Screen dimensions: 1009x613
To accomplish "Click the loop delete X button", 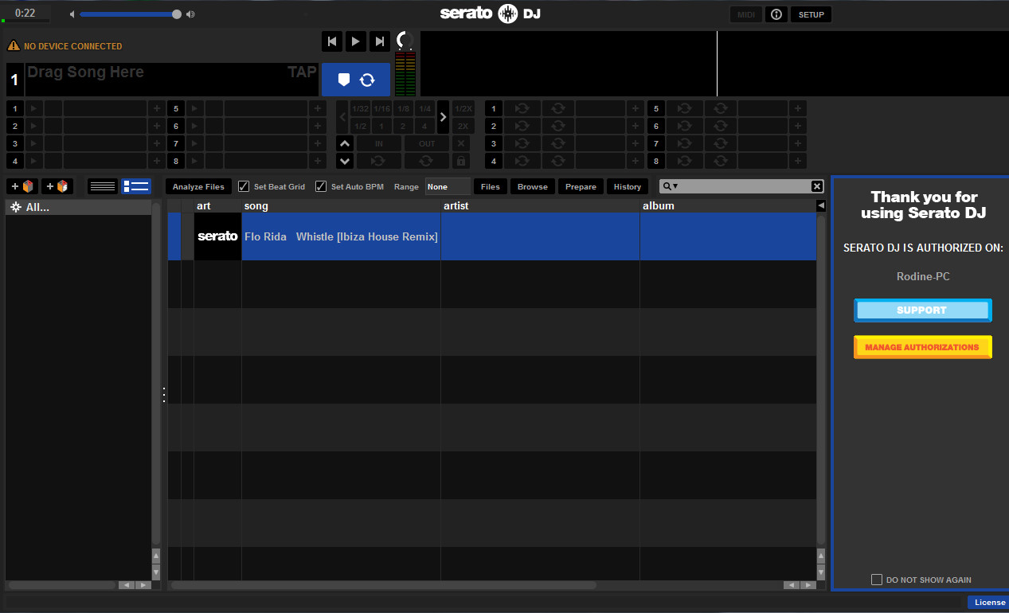I will (461, 143).
